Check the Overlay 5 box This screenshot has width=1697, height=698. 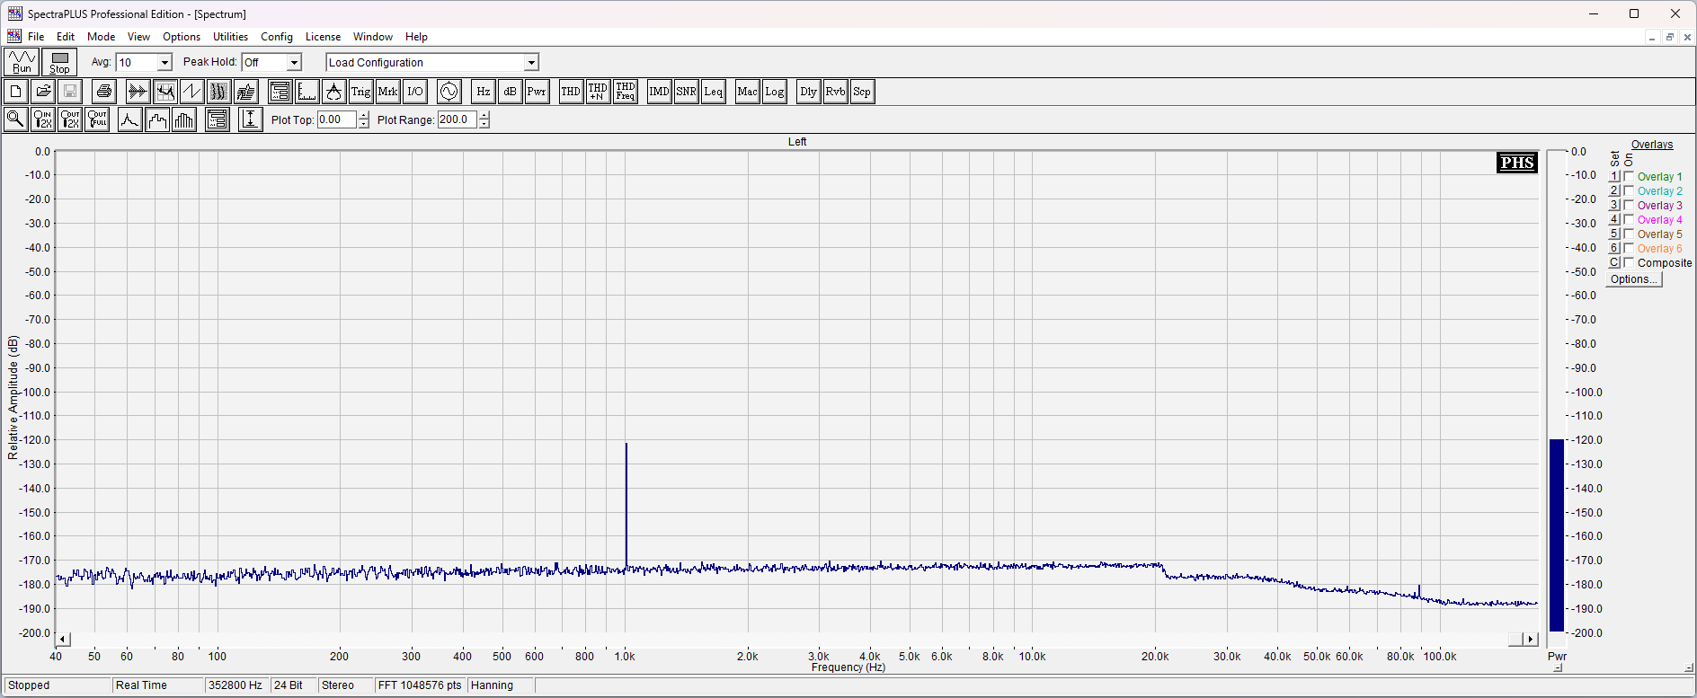1629,234
